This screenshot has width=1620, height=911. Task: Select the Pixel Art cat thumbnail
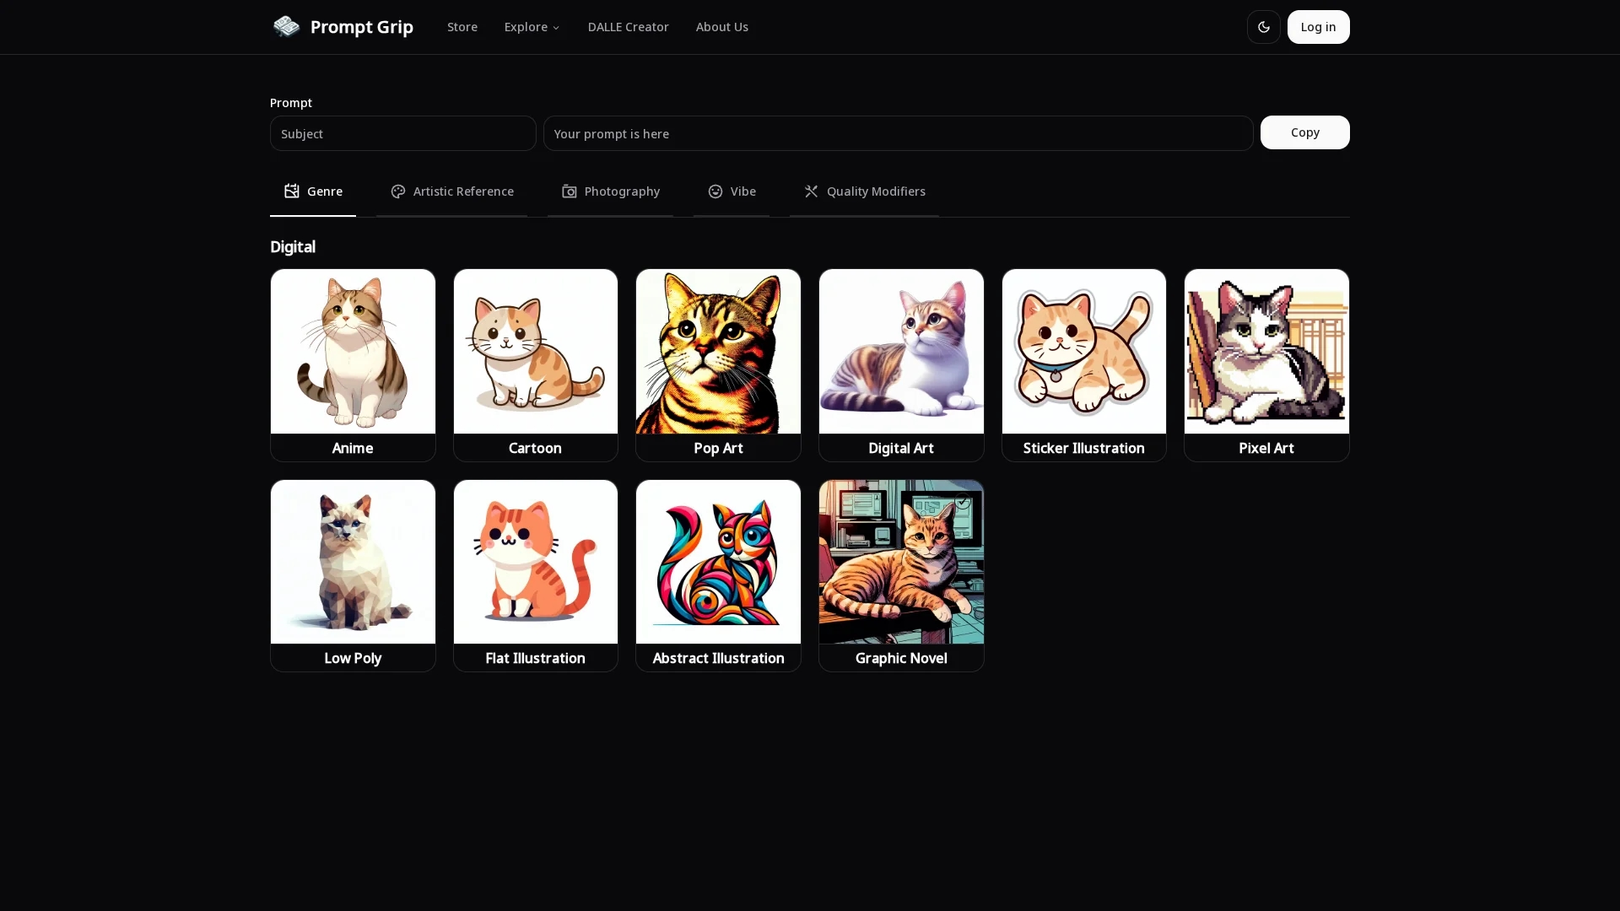(1266, 351)
